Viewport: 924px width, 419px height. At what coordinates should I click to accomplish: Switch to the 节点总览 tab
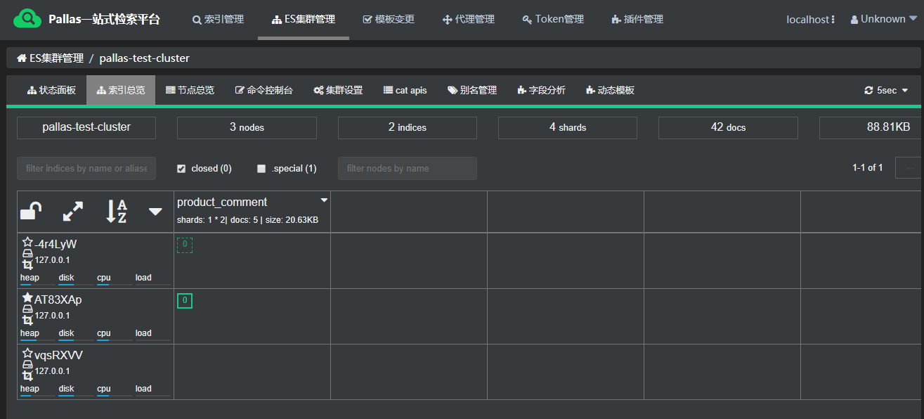click(190, 91)
